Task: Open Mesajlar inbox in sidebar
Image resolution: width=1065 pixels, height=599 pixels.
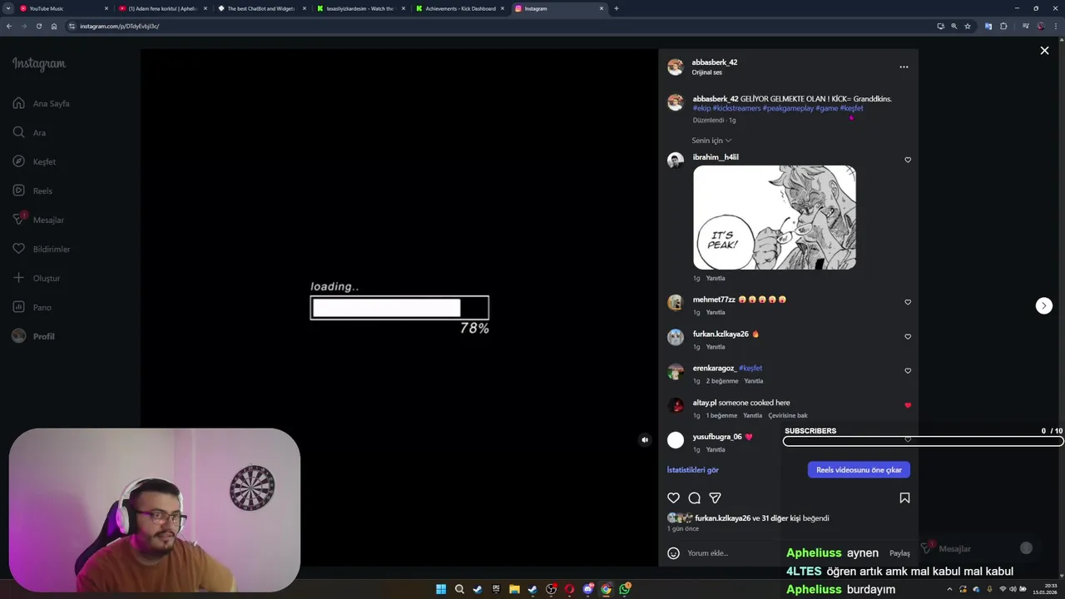Action: (38, 220)
